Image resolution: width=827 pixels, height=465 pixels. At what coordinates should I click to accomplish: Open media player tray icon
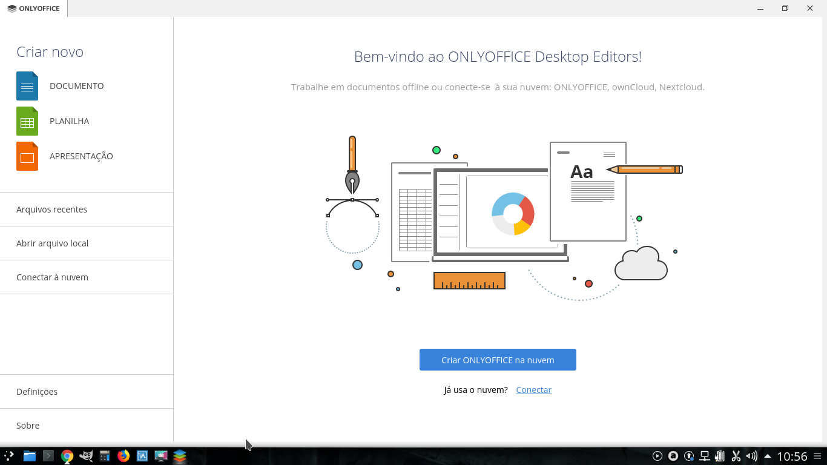click(657, 456)
